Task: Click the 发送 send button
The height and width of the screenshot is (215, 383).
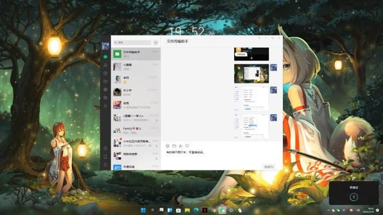Action: pos(269,166)
